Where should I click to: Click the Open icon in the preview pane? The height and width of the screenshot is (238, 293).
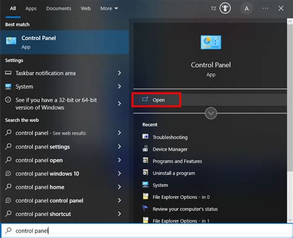[x=145, y=99]
